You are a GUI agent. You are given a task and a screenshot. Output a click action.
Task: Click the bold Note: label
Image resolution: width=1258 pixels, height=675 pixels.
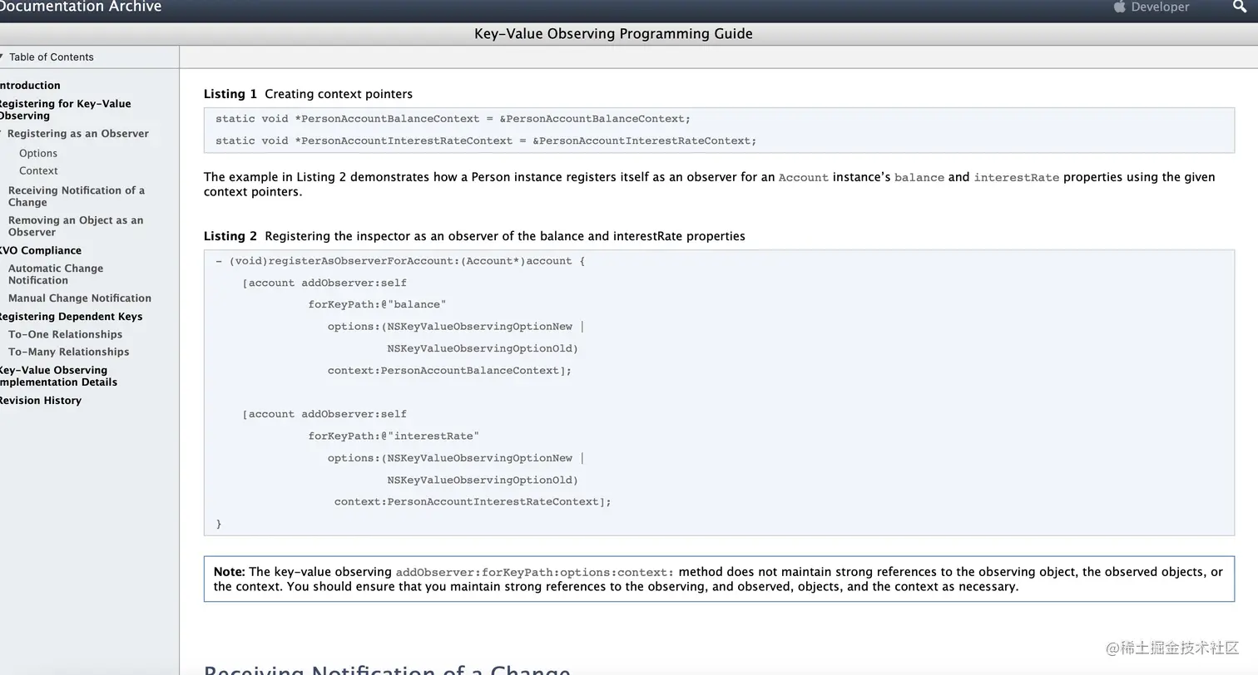pyautogui.click(x=230, y=572)
